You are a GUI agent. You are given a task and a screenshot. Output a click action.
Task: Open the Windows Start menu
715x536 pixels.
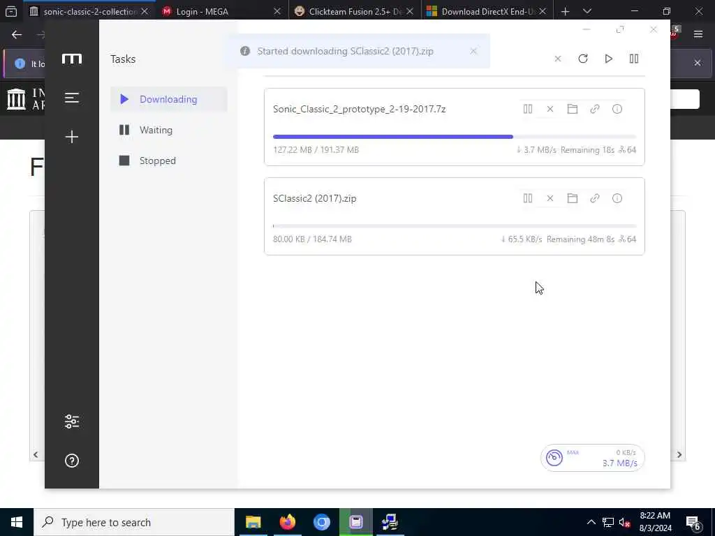coord(17,522)
